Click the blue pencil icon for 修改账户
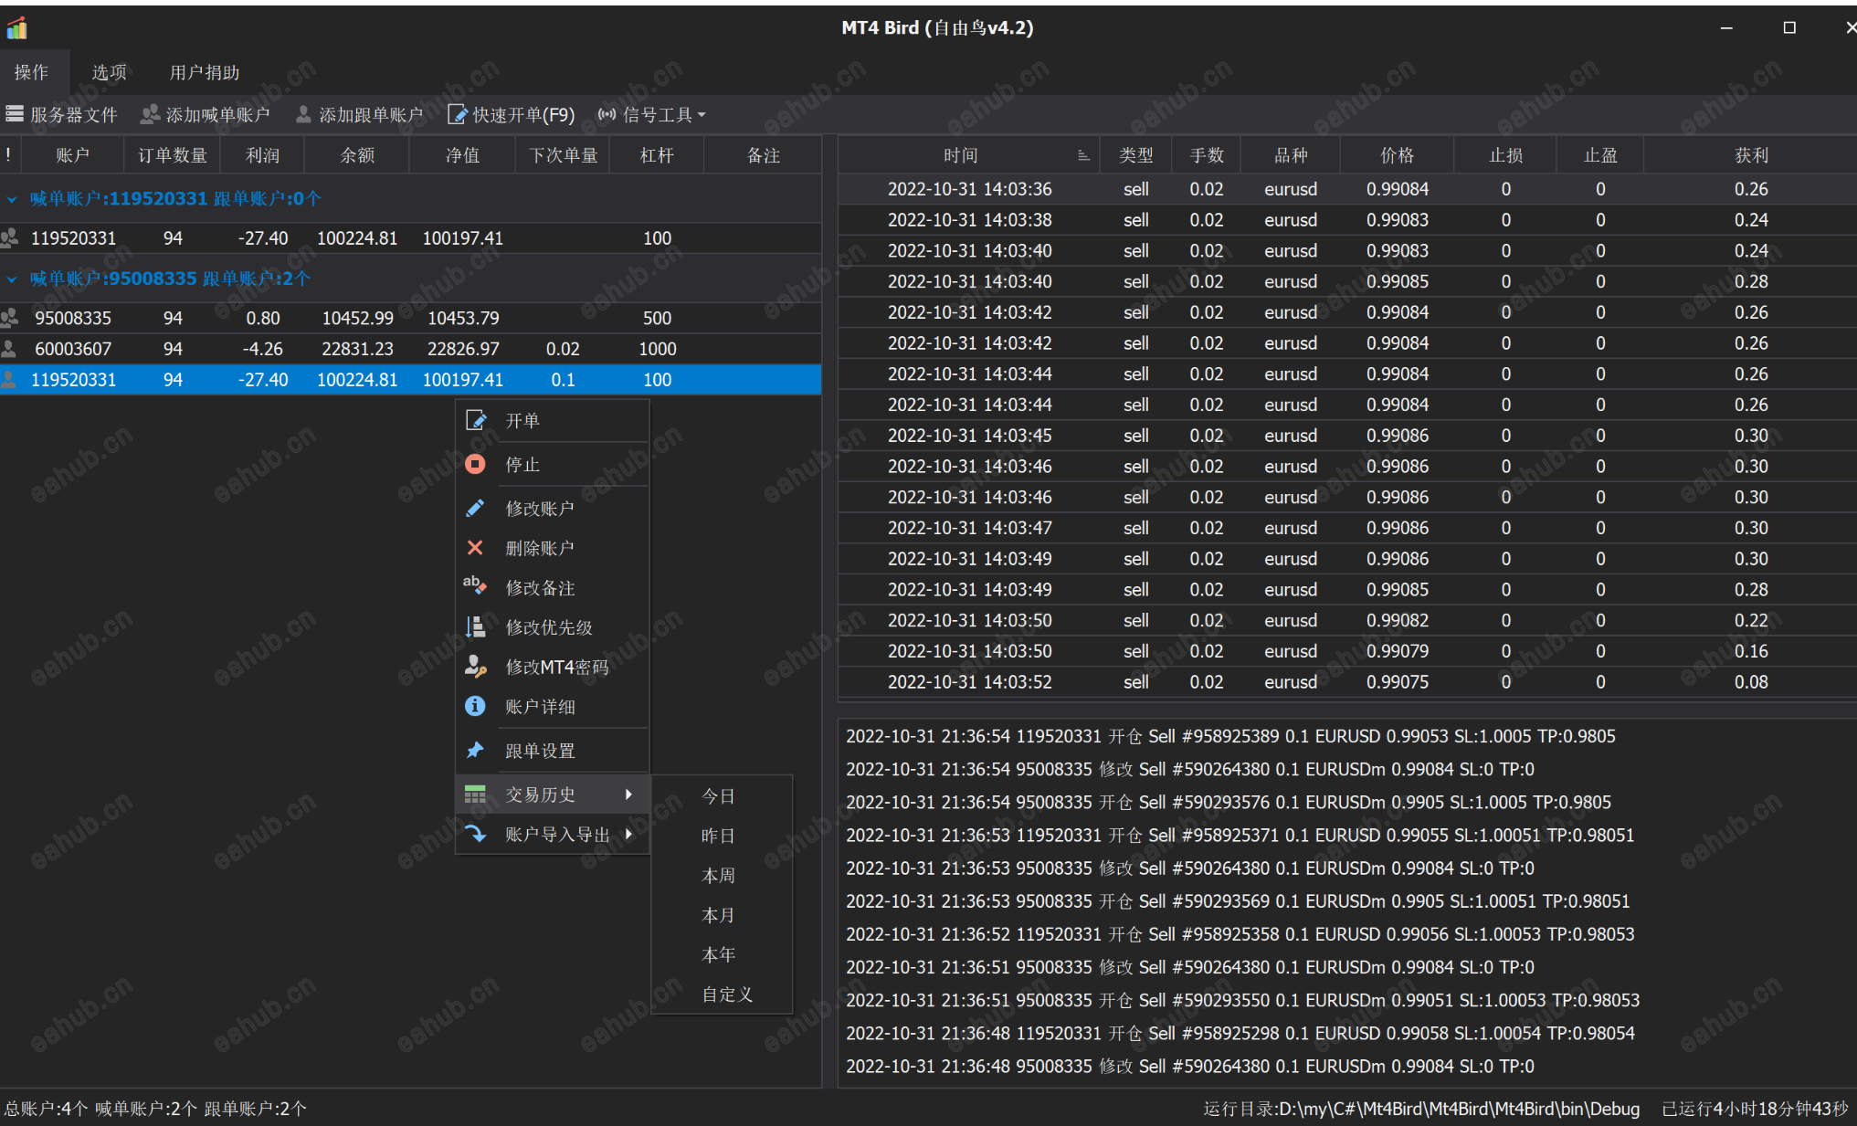 coord(475,508)
